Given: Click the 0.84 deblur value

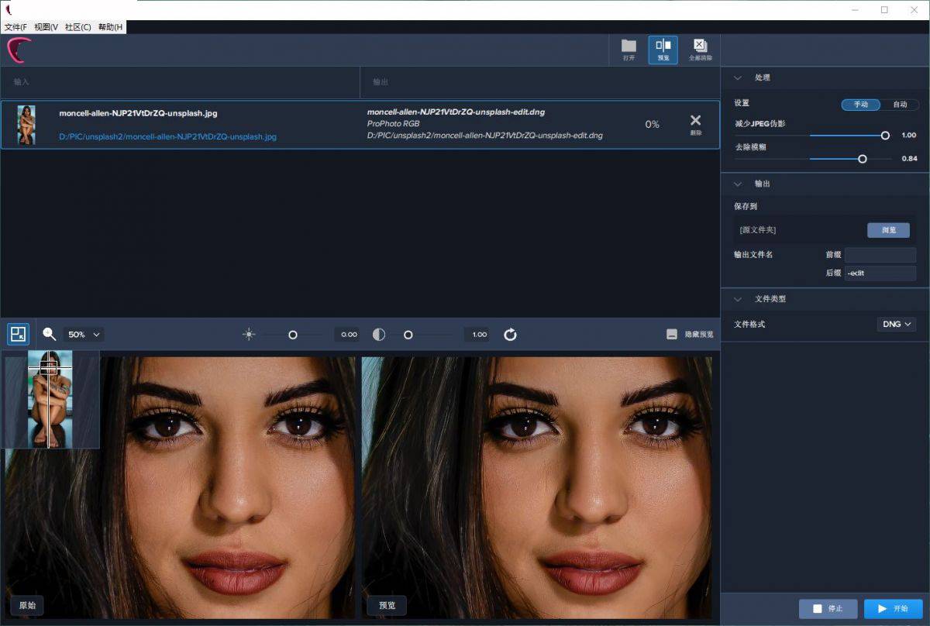Looking at the screenshot, I should pyautogui.click(x=908, y=159).
